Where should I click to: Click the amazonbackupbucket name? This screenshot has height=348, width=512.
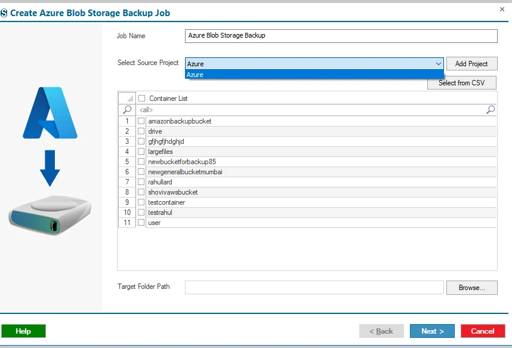pyautogui.click(x=180, y=121)
